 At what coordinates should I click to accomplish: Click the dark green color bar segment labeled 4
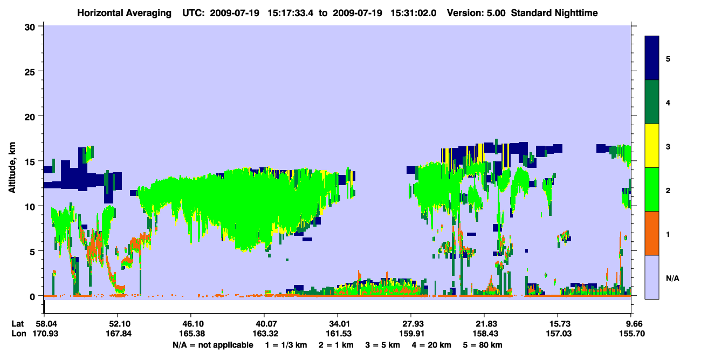tap(652, 102)
